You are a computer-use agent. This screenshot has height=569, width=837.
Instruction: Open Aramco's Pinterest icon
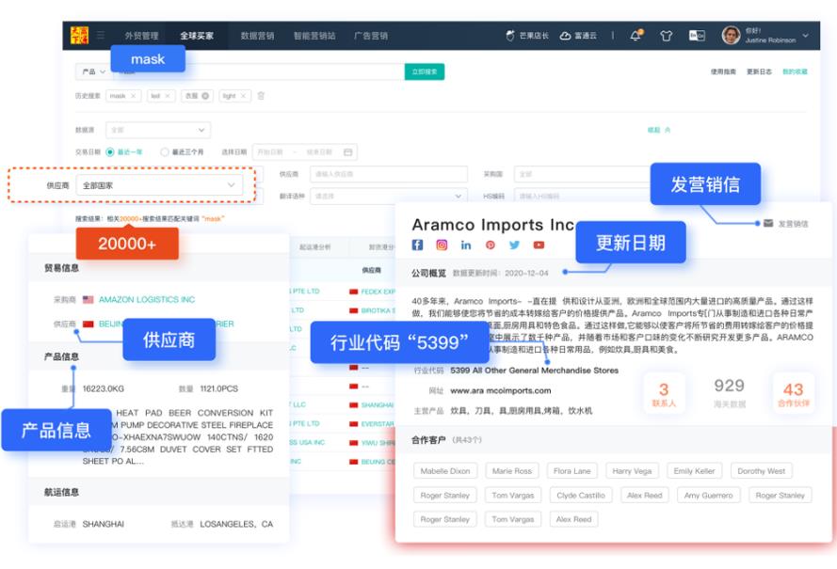click(490, 245)
